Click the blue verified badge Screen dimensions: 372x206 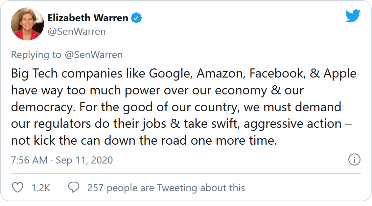(136, 18)
